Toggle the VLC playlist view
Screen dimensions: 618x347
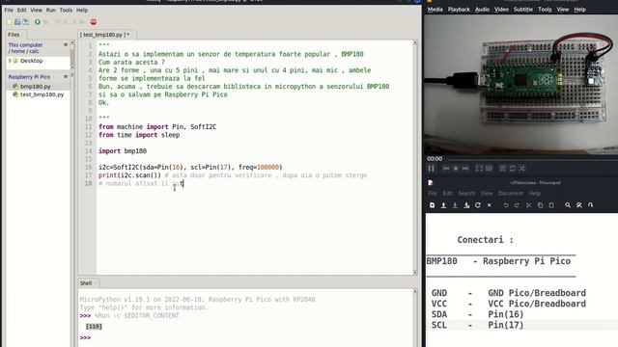click(x=502, y=169)
